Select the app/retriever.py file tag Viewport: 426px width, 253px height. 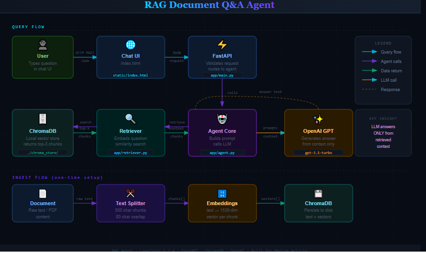coord(131,153)
